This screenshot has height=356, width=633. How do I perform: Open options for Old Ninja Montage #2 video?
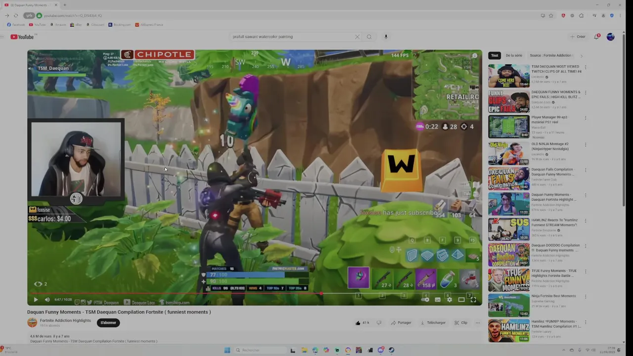coord(586,145)
